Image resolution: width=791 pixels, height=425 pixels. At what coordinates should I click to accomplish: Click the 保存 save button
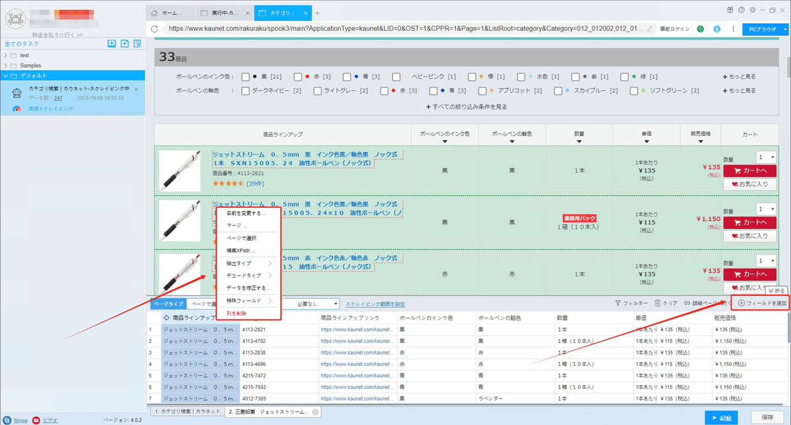[767, 417]
